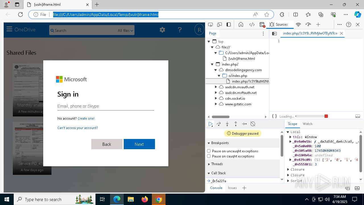Open the Elements panel code icon
This screenshot has height=205, width=364.
[252, 24]
